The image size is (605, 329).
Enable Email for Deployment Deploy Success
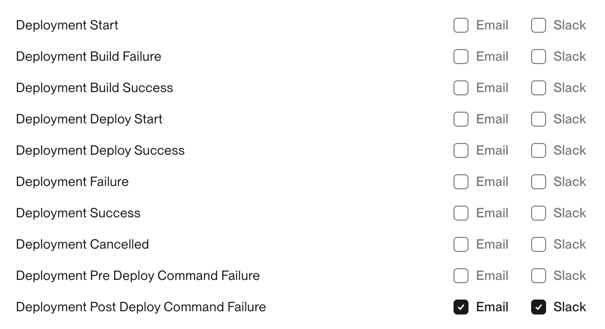[x=461, y=150]
